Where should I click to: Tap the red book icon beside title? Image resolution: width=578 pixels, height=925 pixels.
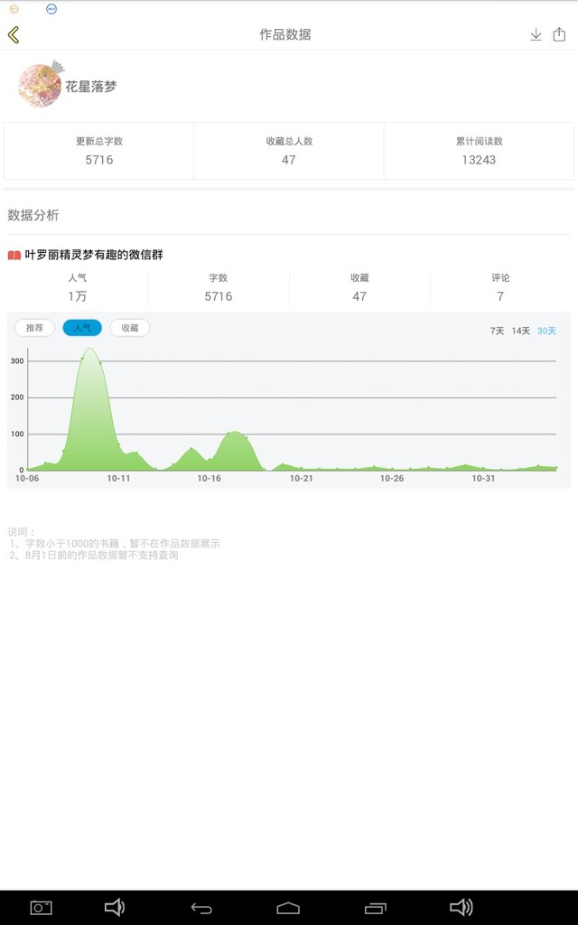click(x=14, y=256)
